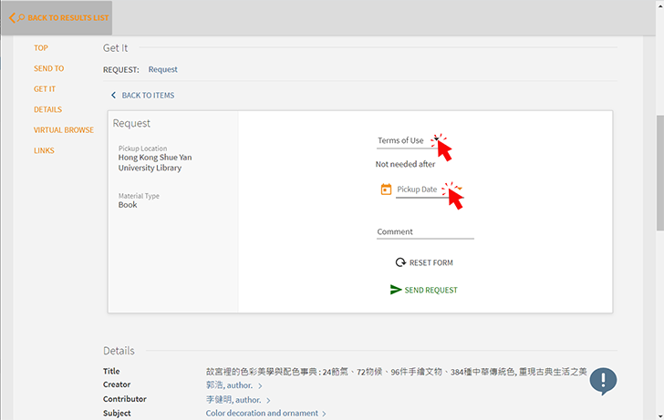Viewport: 664px width, 420px height.
Task: Click the reset form circular arrow icon
Action: click(x=399, y=262)
